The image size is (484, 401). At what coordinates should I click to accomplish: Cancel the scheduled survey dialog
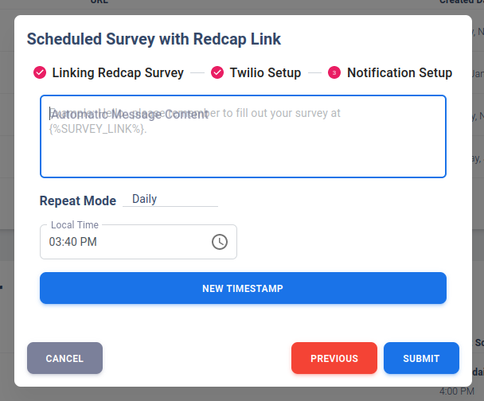[x=64, y=358]
